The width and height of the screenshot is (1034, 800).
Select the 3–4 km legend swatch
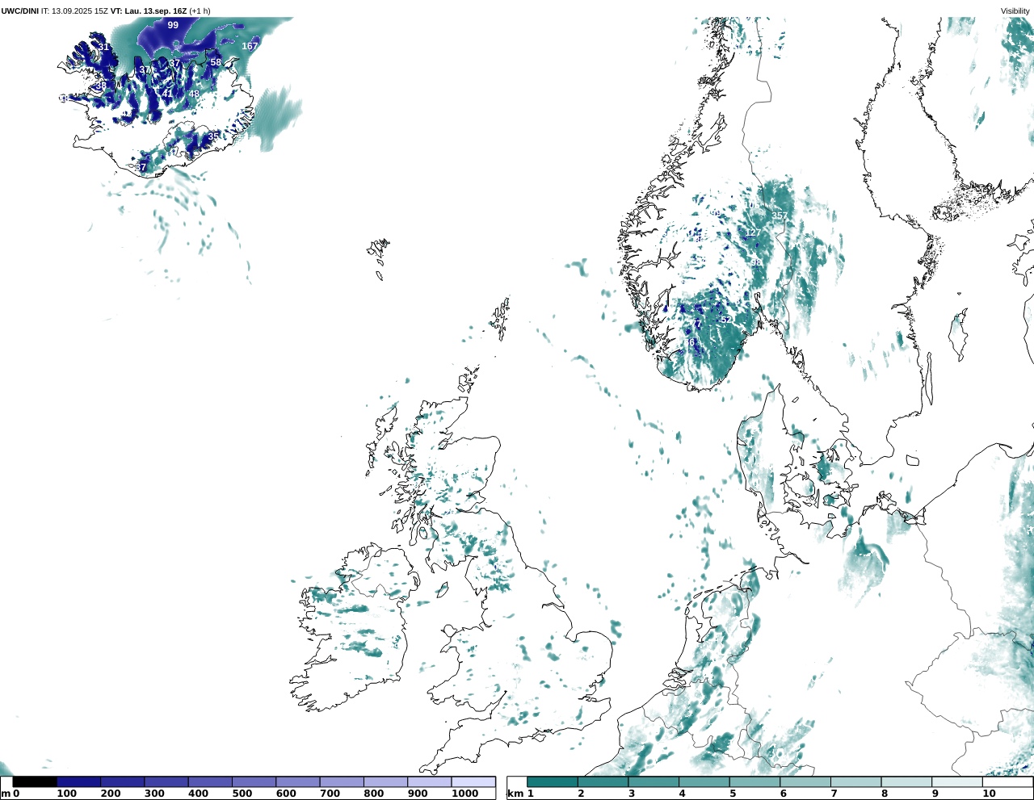[654, 781]
